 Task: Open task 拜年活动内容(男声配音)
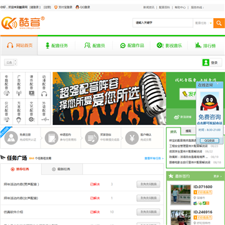click(x=21, y=184)
